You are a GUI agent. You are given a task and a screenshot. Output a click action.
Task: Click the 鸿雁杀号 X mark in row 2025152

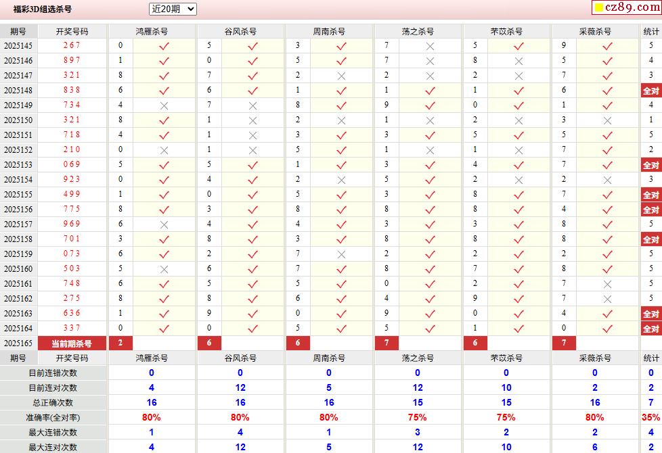click(164, 150)
